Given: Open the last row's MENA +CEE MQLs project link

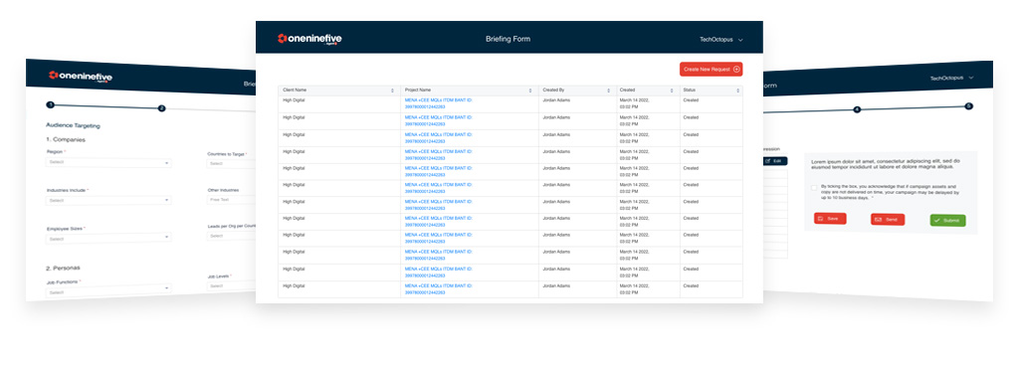Looking at the screenshot, I should coord(439,288).
